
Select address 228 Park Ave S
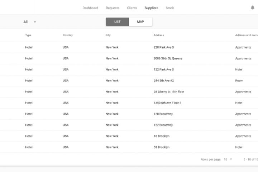tap(164, 47)
